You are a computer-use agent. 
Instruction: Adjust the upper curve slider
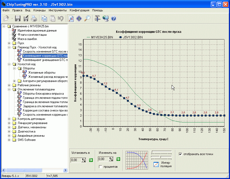coord(161,152)
